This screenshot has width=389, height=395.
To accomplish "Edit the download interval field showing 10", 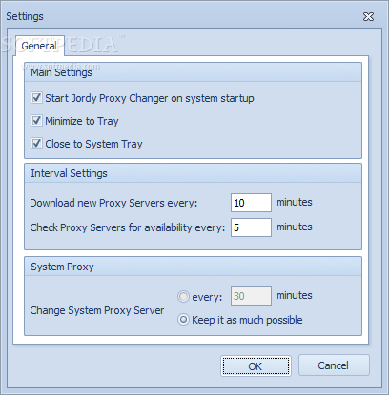I will point(251,203).
